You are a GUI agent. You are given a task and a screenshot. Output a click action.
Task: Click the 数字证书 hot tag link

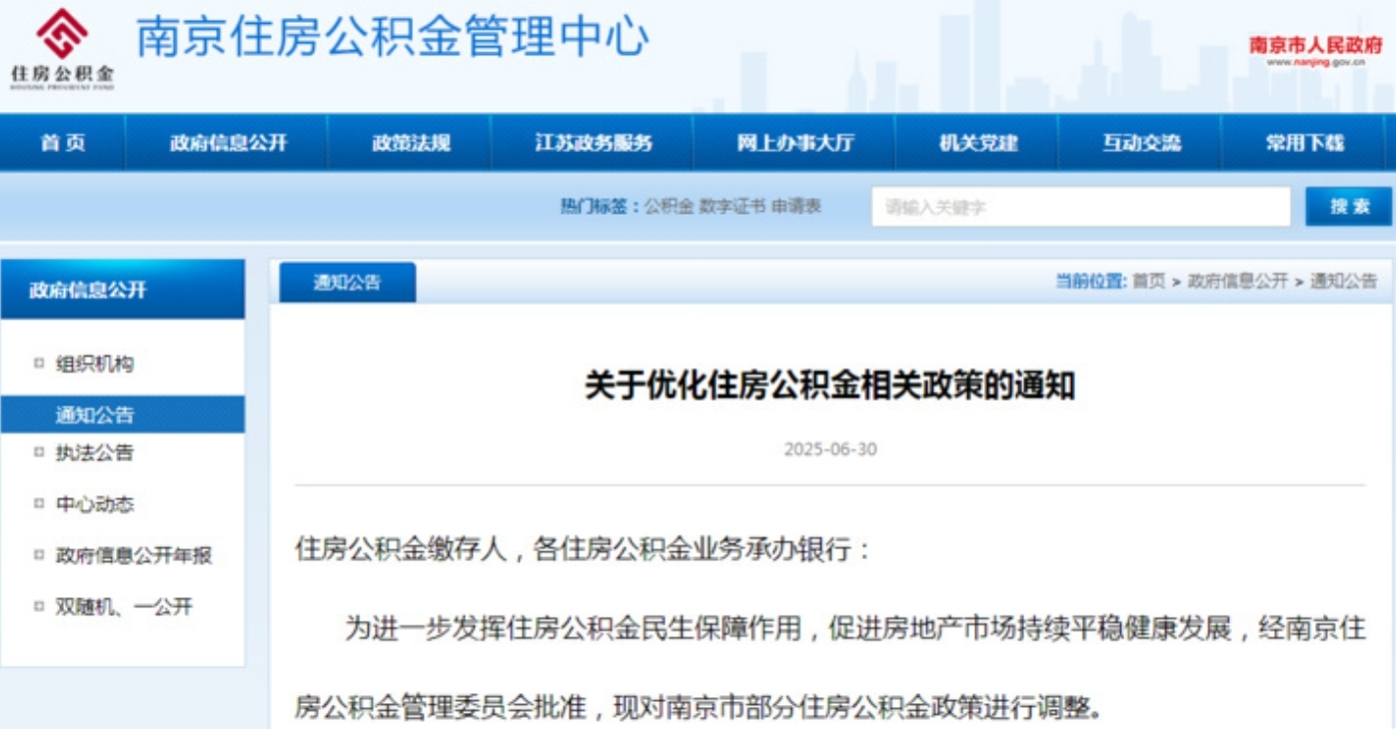click(x=731, y=207)
